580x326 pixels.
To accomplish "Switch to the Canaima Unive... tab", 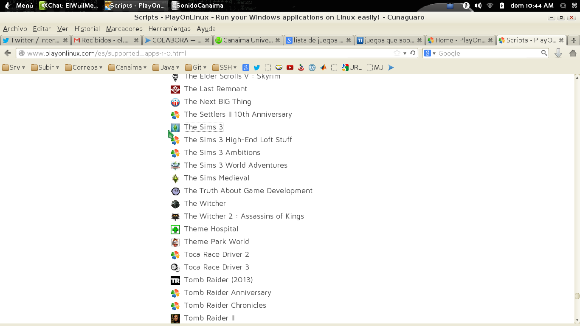I will [x=248, y=40].
